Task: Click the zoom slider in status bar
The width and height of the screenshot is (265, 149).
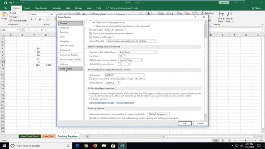Action: tap(246, 141)
